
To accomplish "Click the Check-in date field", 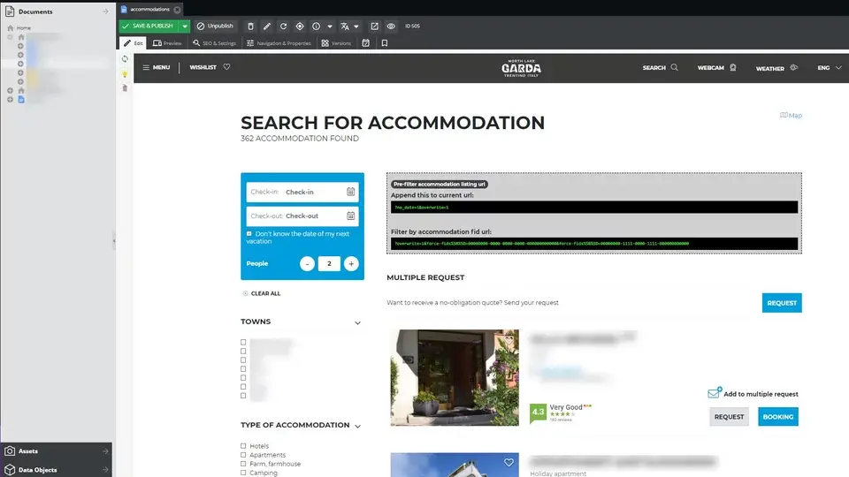I will [x=302, y=192].
